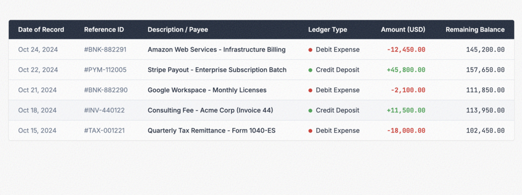Click red status dot in Amazon row

[310, 50]
